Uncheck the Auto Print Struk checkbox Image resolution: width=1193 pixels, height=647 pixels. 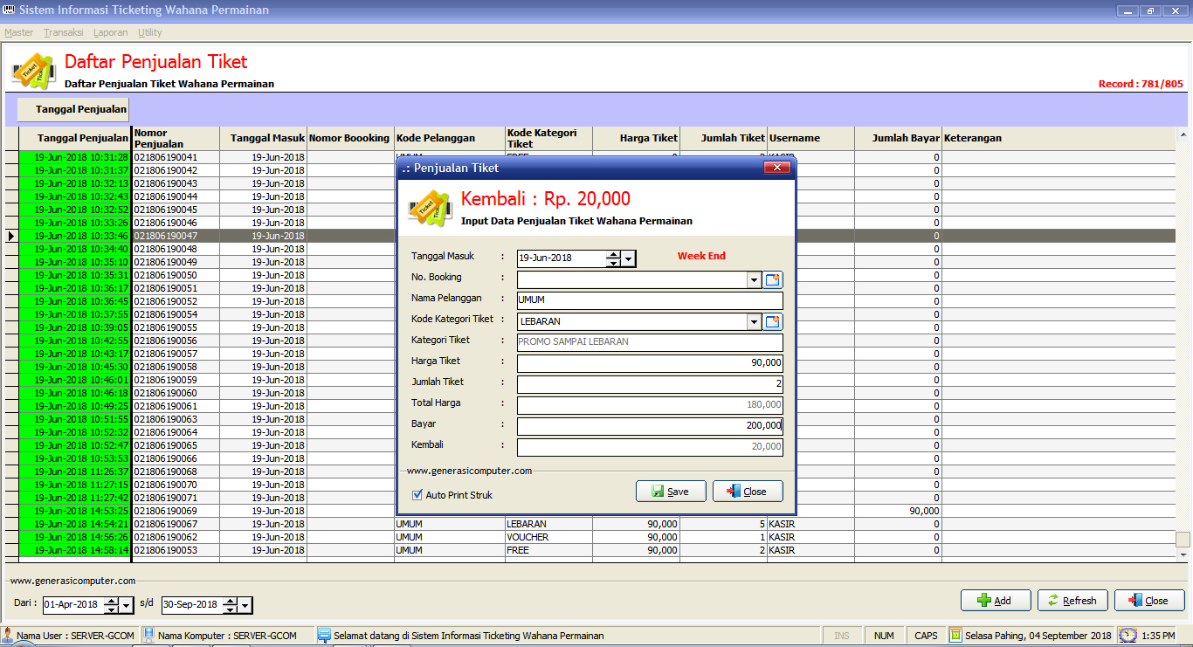click(x=417, y=495)
